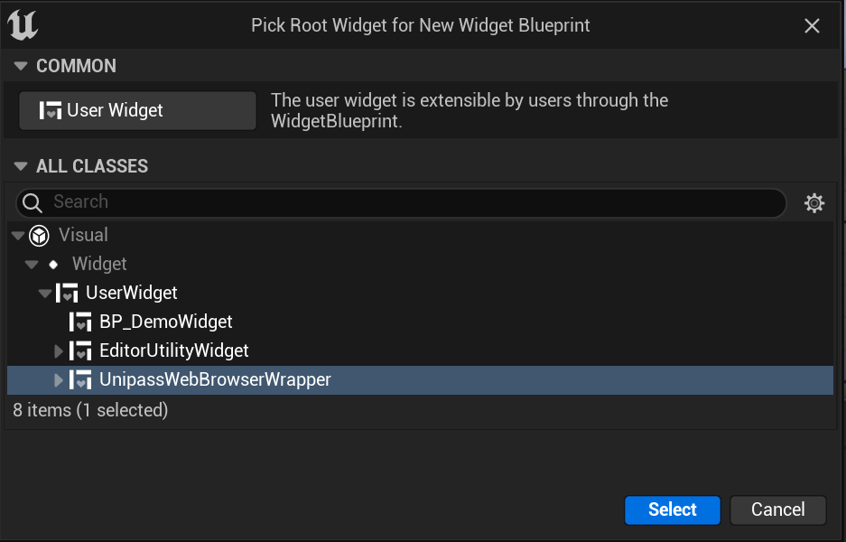
Task: Expand the UnipassWebBrowserWrapper tree node
Action: [x=58, y=379]
